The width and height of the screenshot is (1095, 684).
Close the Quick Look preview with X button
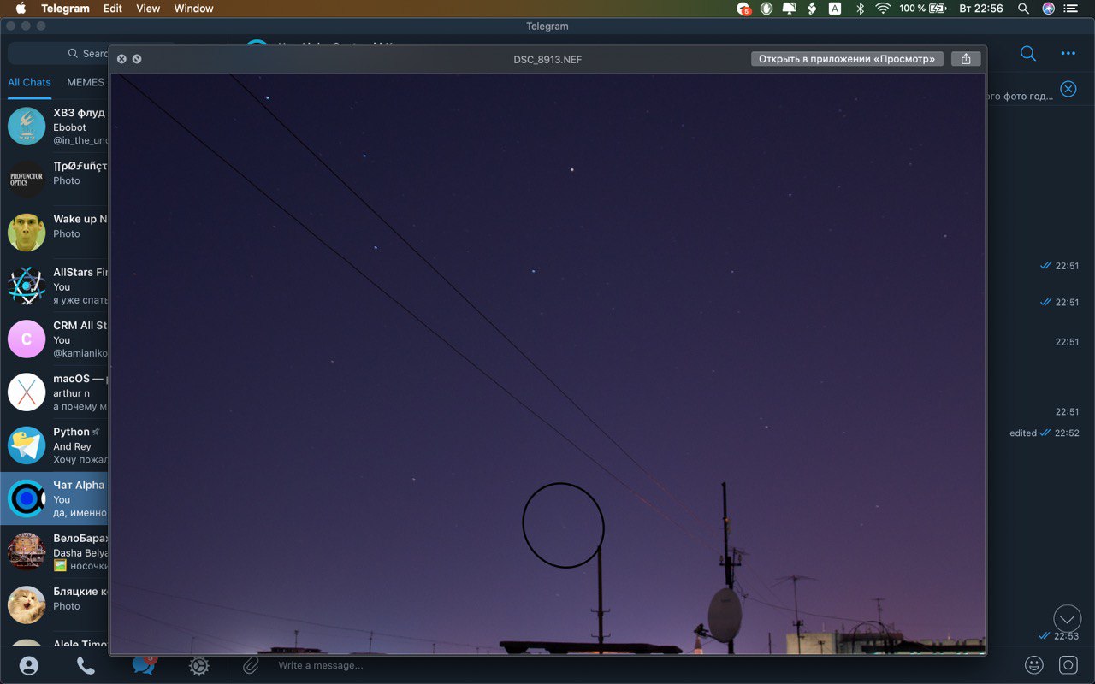coord(121,59)
